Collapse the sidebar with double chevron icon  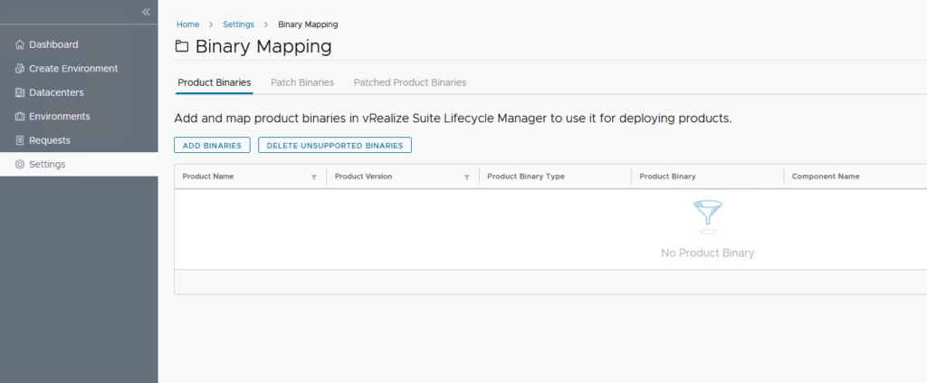click(x=146, y=12)
